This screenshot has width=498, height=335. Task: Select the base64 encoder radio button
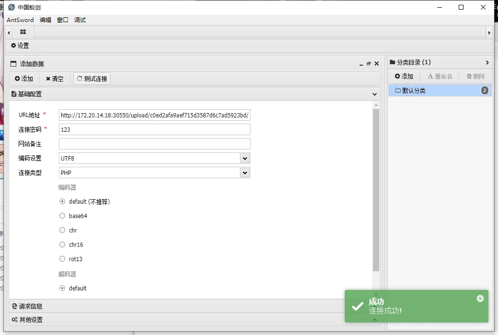point(62,216)
